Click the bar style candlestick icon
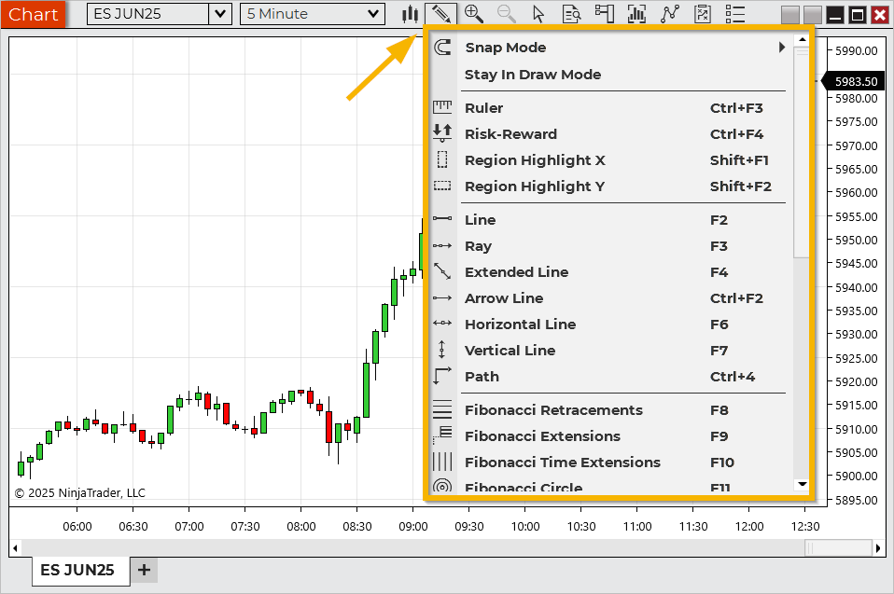 (409, 14)
